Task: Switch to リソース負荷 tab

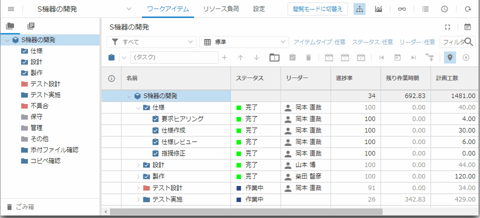Action: [x=221, y=9]
